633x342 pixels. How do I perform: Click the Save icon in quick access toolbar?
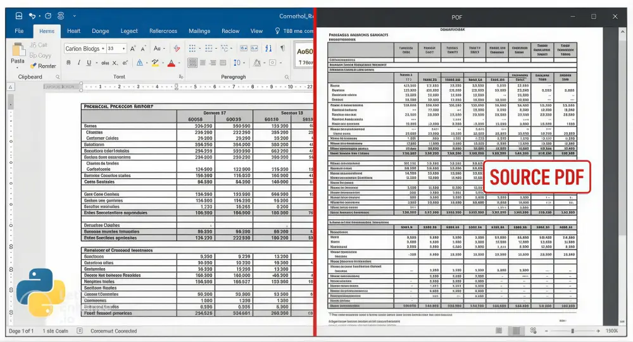pyautogui.click(x=19, y=16)
